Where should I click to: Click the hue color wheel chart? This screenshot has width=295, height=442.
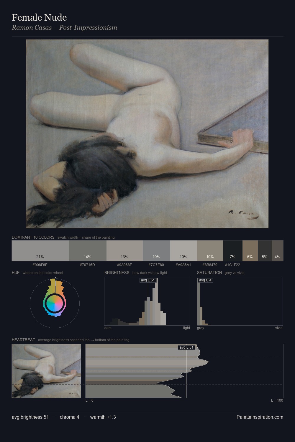(55, 303)
